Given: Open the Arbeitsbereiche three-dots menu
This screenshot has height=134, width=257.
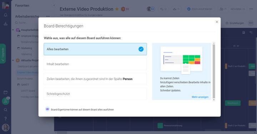Looking at the screenshot, I should click(x=48, y=16).
